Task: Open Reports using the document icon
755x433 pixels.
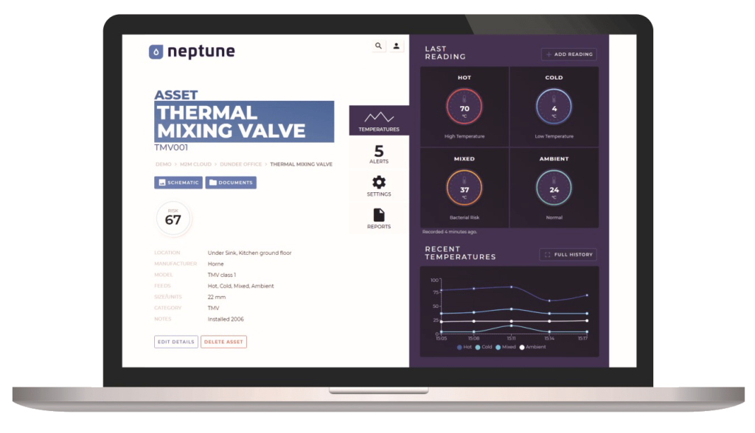Action: tap(379, 216)
